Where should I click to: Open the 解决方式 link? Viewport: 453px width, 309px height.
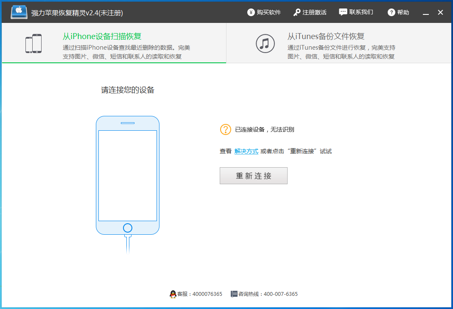(x=246, y=151)
